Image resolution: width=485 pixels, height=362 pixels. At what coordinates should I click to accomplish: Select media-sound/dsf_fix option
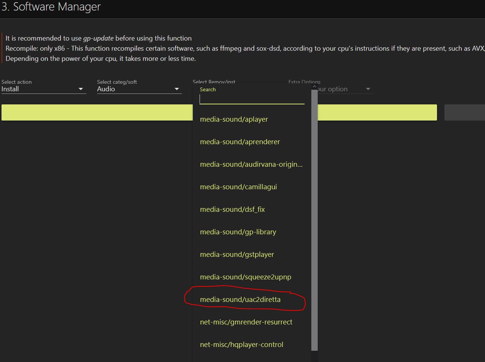(252, 210)
